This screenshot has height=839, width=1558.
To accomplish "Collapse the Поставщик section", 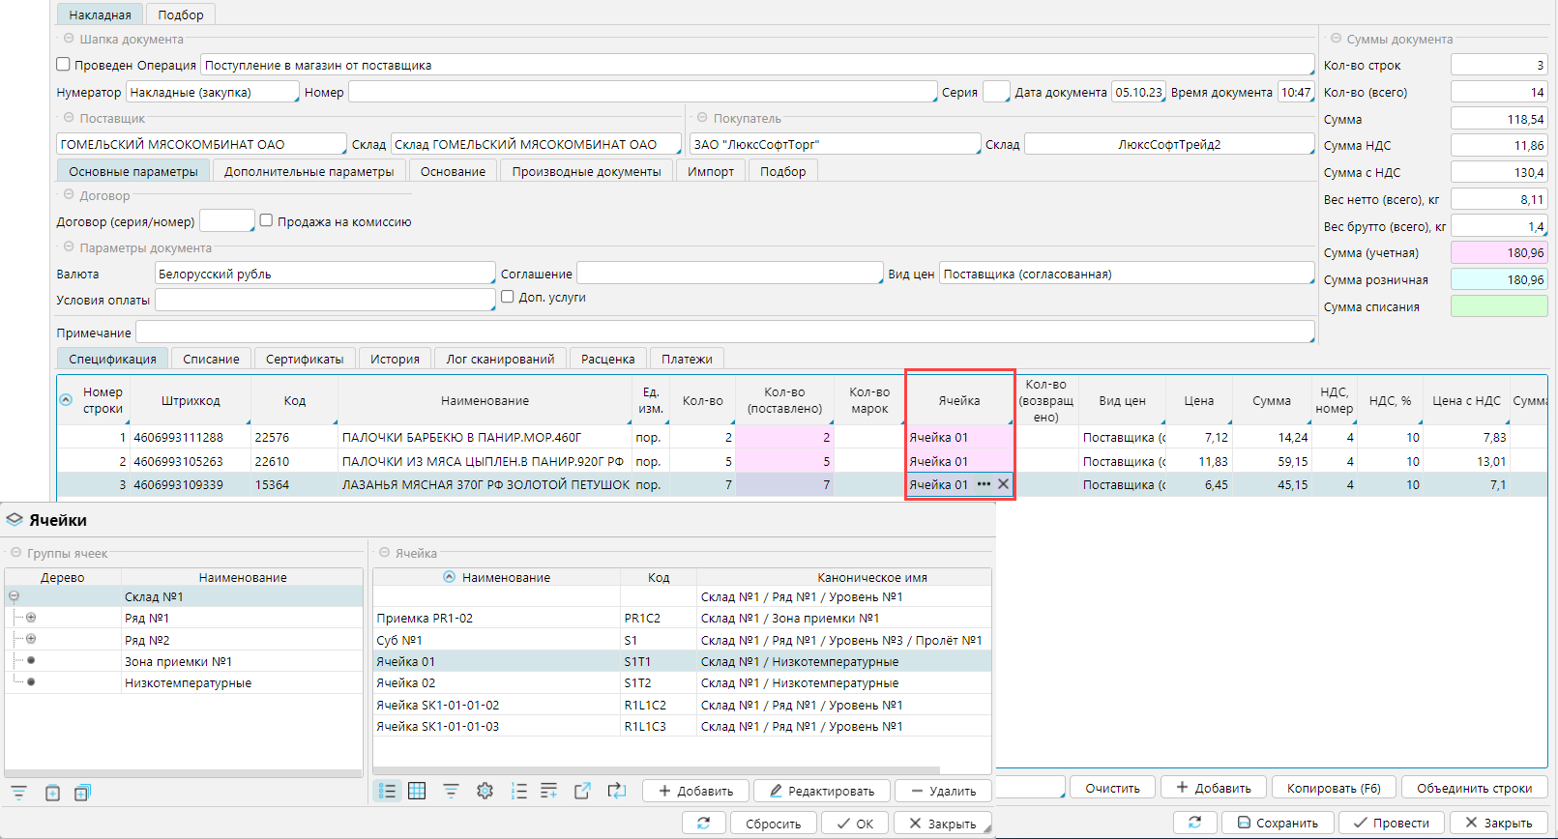I will (69, 118).
